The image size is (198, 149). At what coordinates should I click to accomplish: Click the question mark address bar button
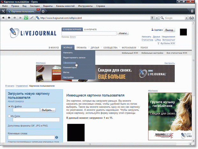tap(152, 18)
